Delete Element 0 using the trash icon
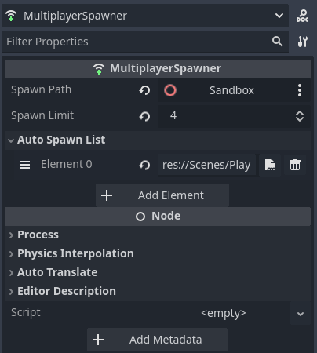 (295, 165)
